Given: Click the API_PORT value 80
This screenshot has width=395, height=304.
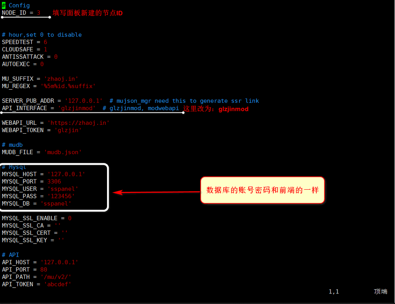Looking at the screenshot, I should tap(44, 269).
